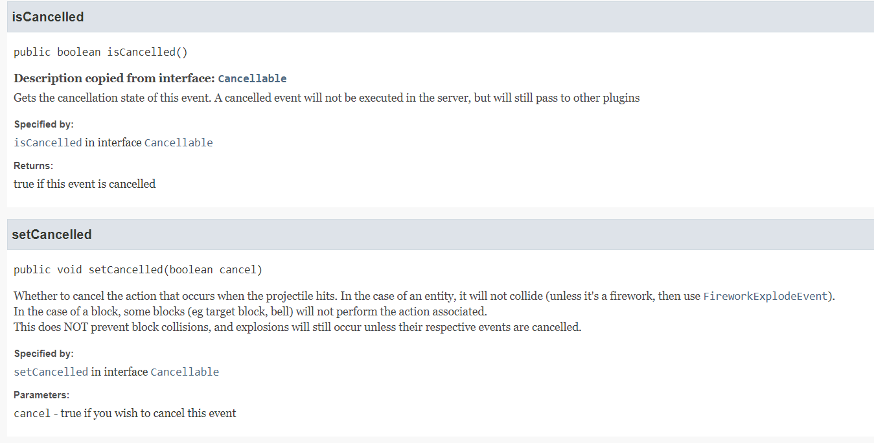Screen dimensions: 874x443
Task: Open the setCancelled link in Specified by
Action: tap(51, 372)
